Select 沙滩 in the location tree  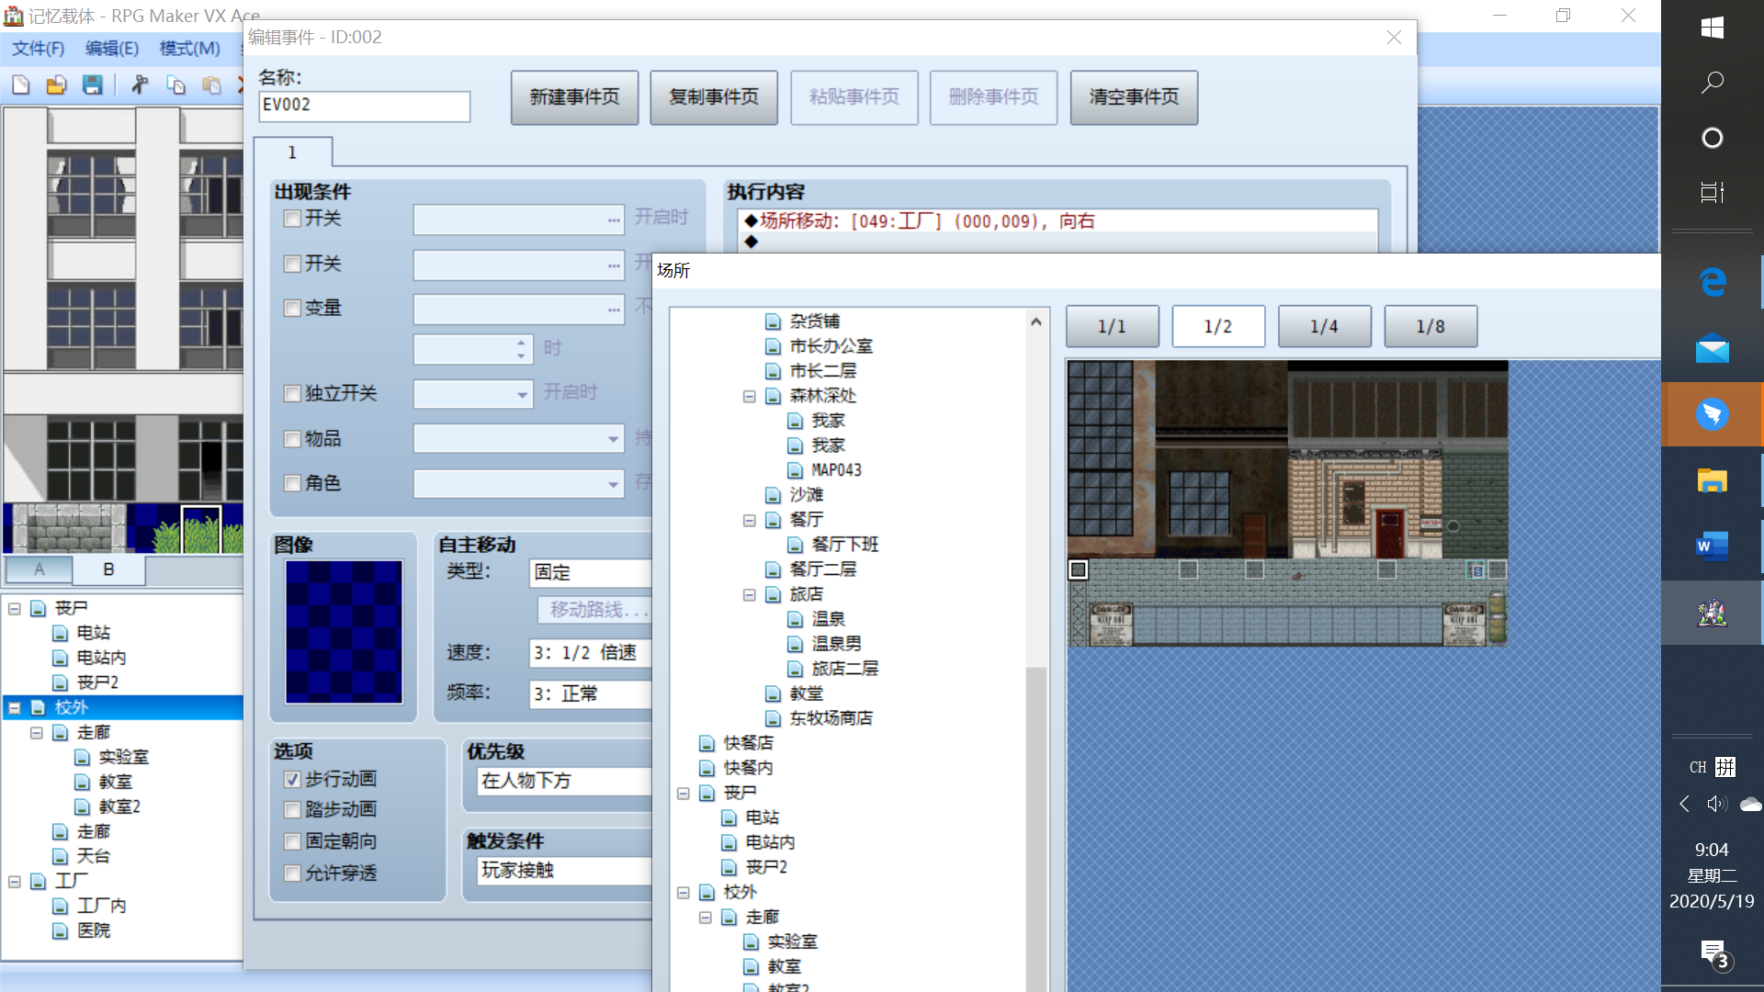[807, 495]
